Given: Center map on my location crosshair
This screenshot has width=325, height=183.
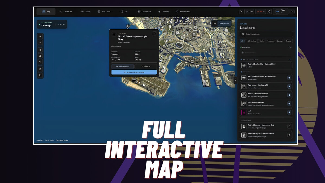Looking at the screenshot, I should tap(40, 50).
